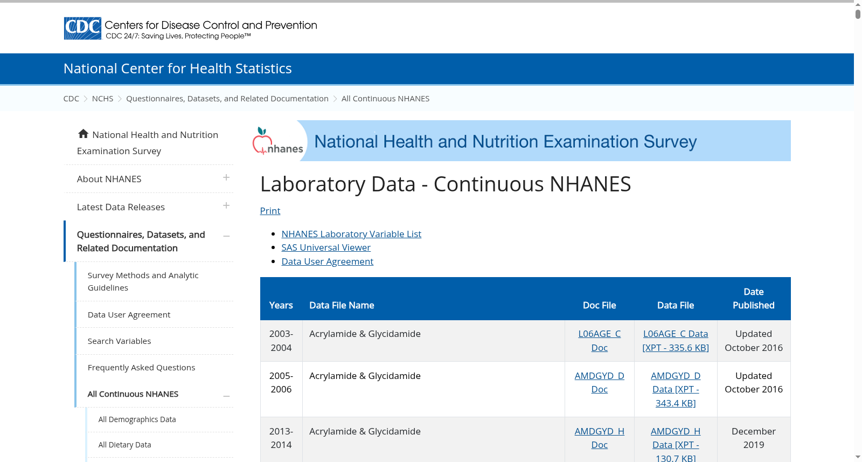
Task: Click the Laboratory Data - Continuous NHANES heading
Action: point(446,184)
